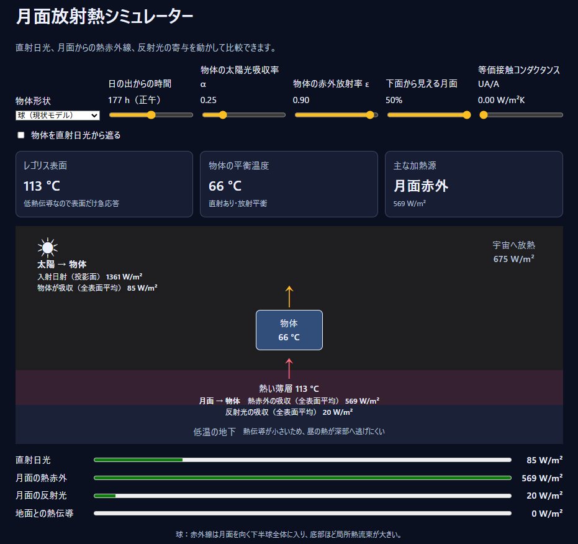Adjust the 等価接触コンダクタンス slider
578x544 pixels.
click(522, 115)
